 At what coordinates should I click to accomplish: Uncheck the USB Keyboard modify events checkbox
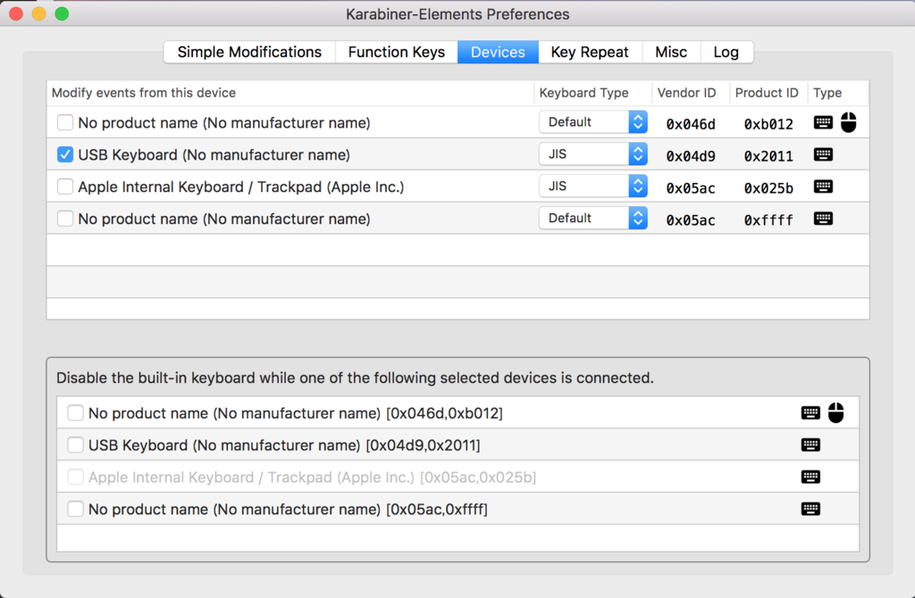(65, 154)
